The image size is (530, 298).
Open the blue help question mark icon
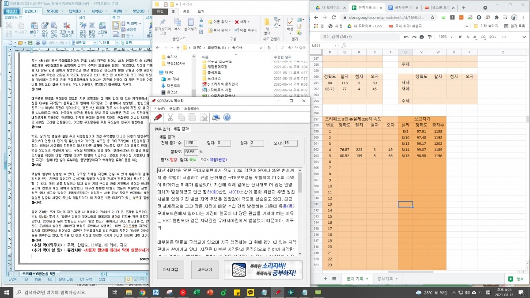[x=227, y=117]
